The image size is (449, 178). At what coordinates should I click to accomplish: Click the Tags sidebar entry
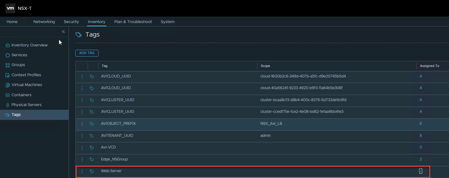[16, 115]
